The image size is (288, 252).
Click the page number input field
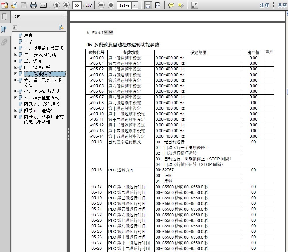pos(77,5)
